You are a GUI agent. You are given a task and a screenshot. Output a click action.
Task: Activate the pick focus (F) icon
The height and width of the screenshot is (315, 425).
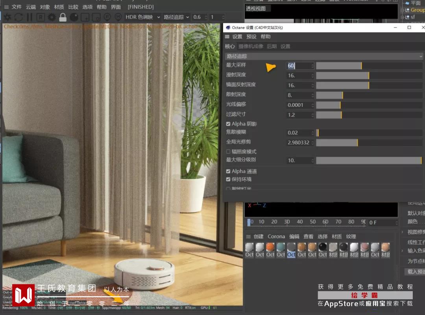click(107, 17)
